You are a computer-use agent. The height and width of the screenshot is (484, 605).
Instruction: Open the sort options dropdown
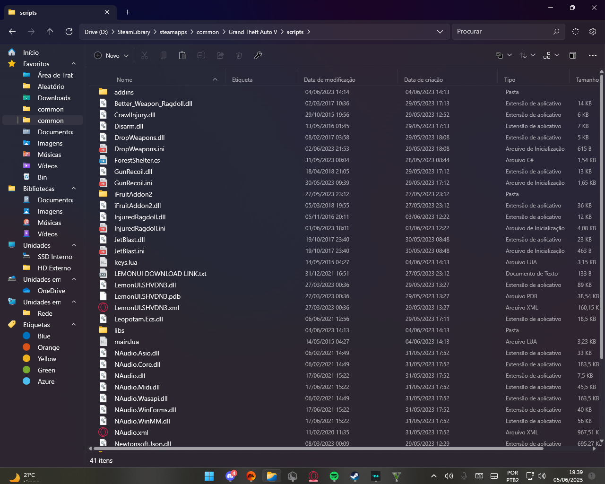pos(527,55)
